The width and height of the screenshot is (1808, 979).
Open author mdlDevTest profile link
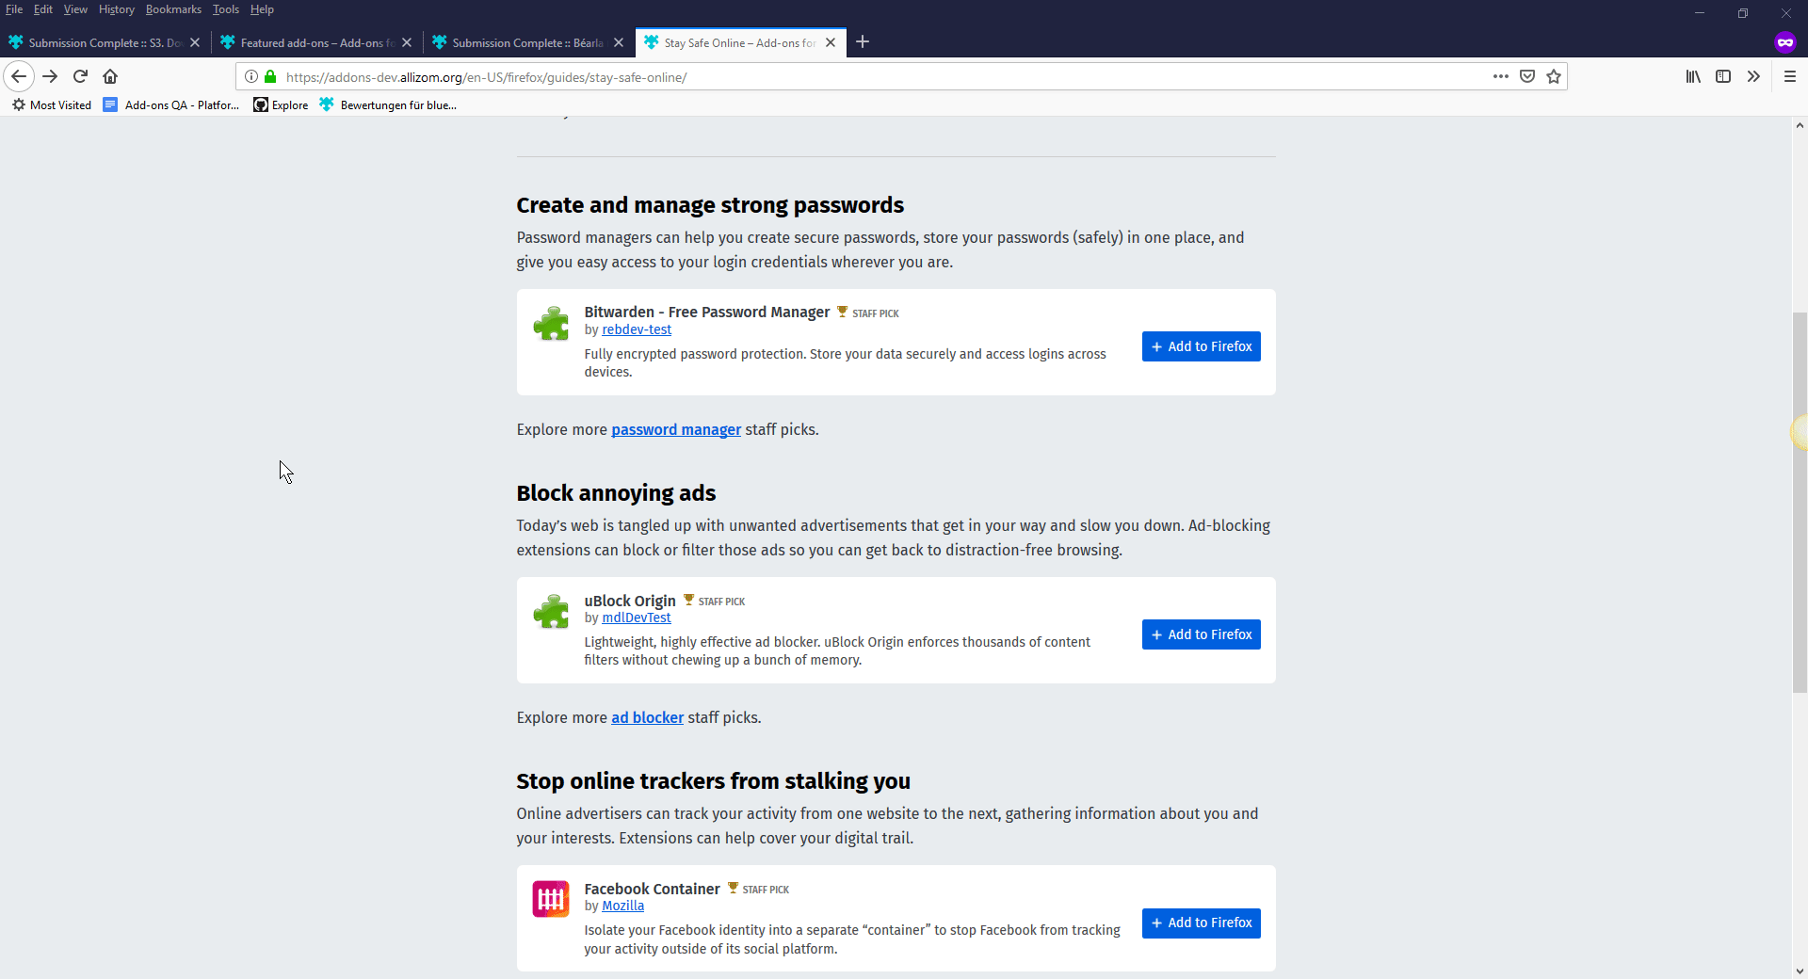click(x=637, y=618)
